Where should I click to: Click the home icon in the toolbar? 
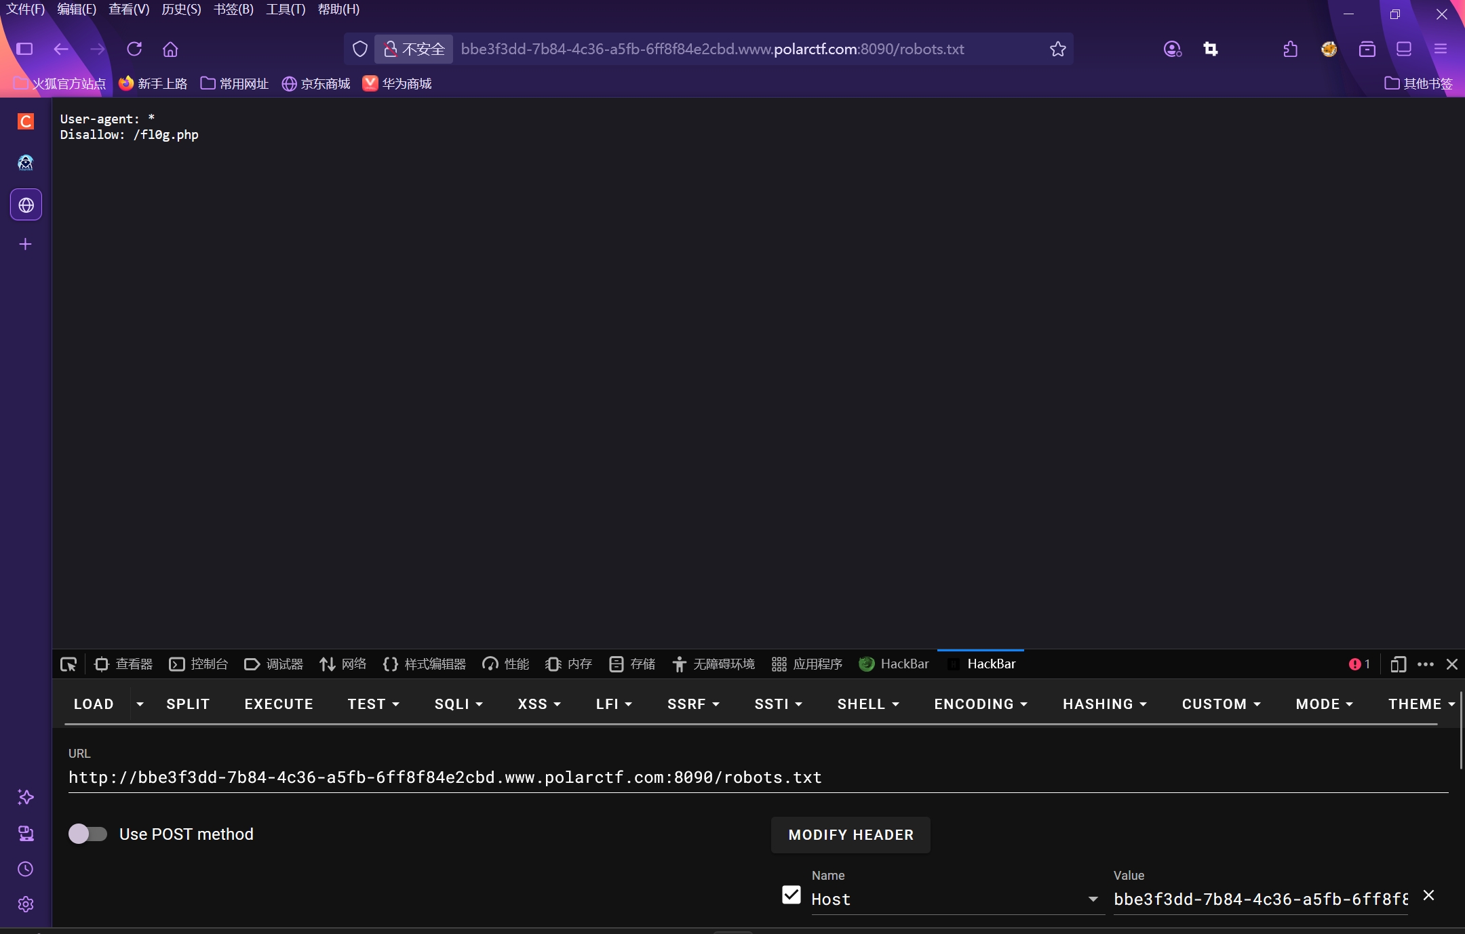coord(170,49)
